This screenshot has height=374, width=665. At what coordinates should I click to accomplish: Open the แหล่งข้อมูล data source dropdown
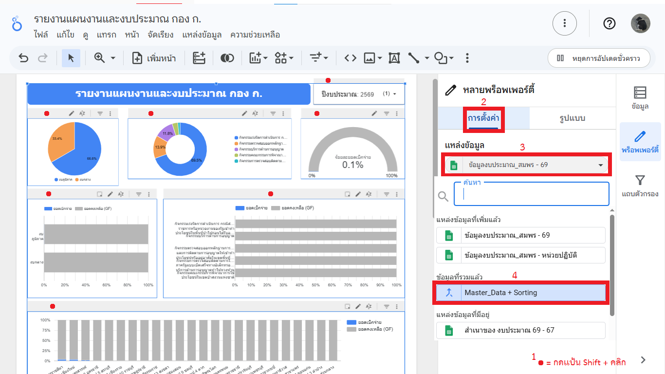pyautogui.click(x=525, y=165)
